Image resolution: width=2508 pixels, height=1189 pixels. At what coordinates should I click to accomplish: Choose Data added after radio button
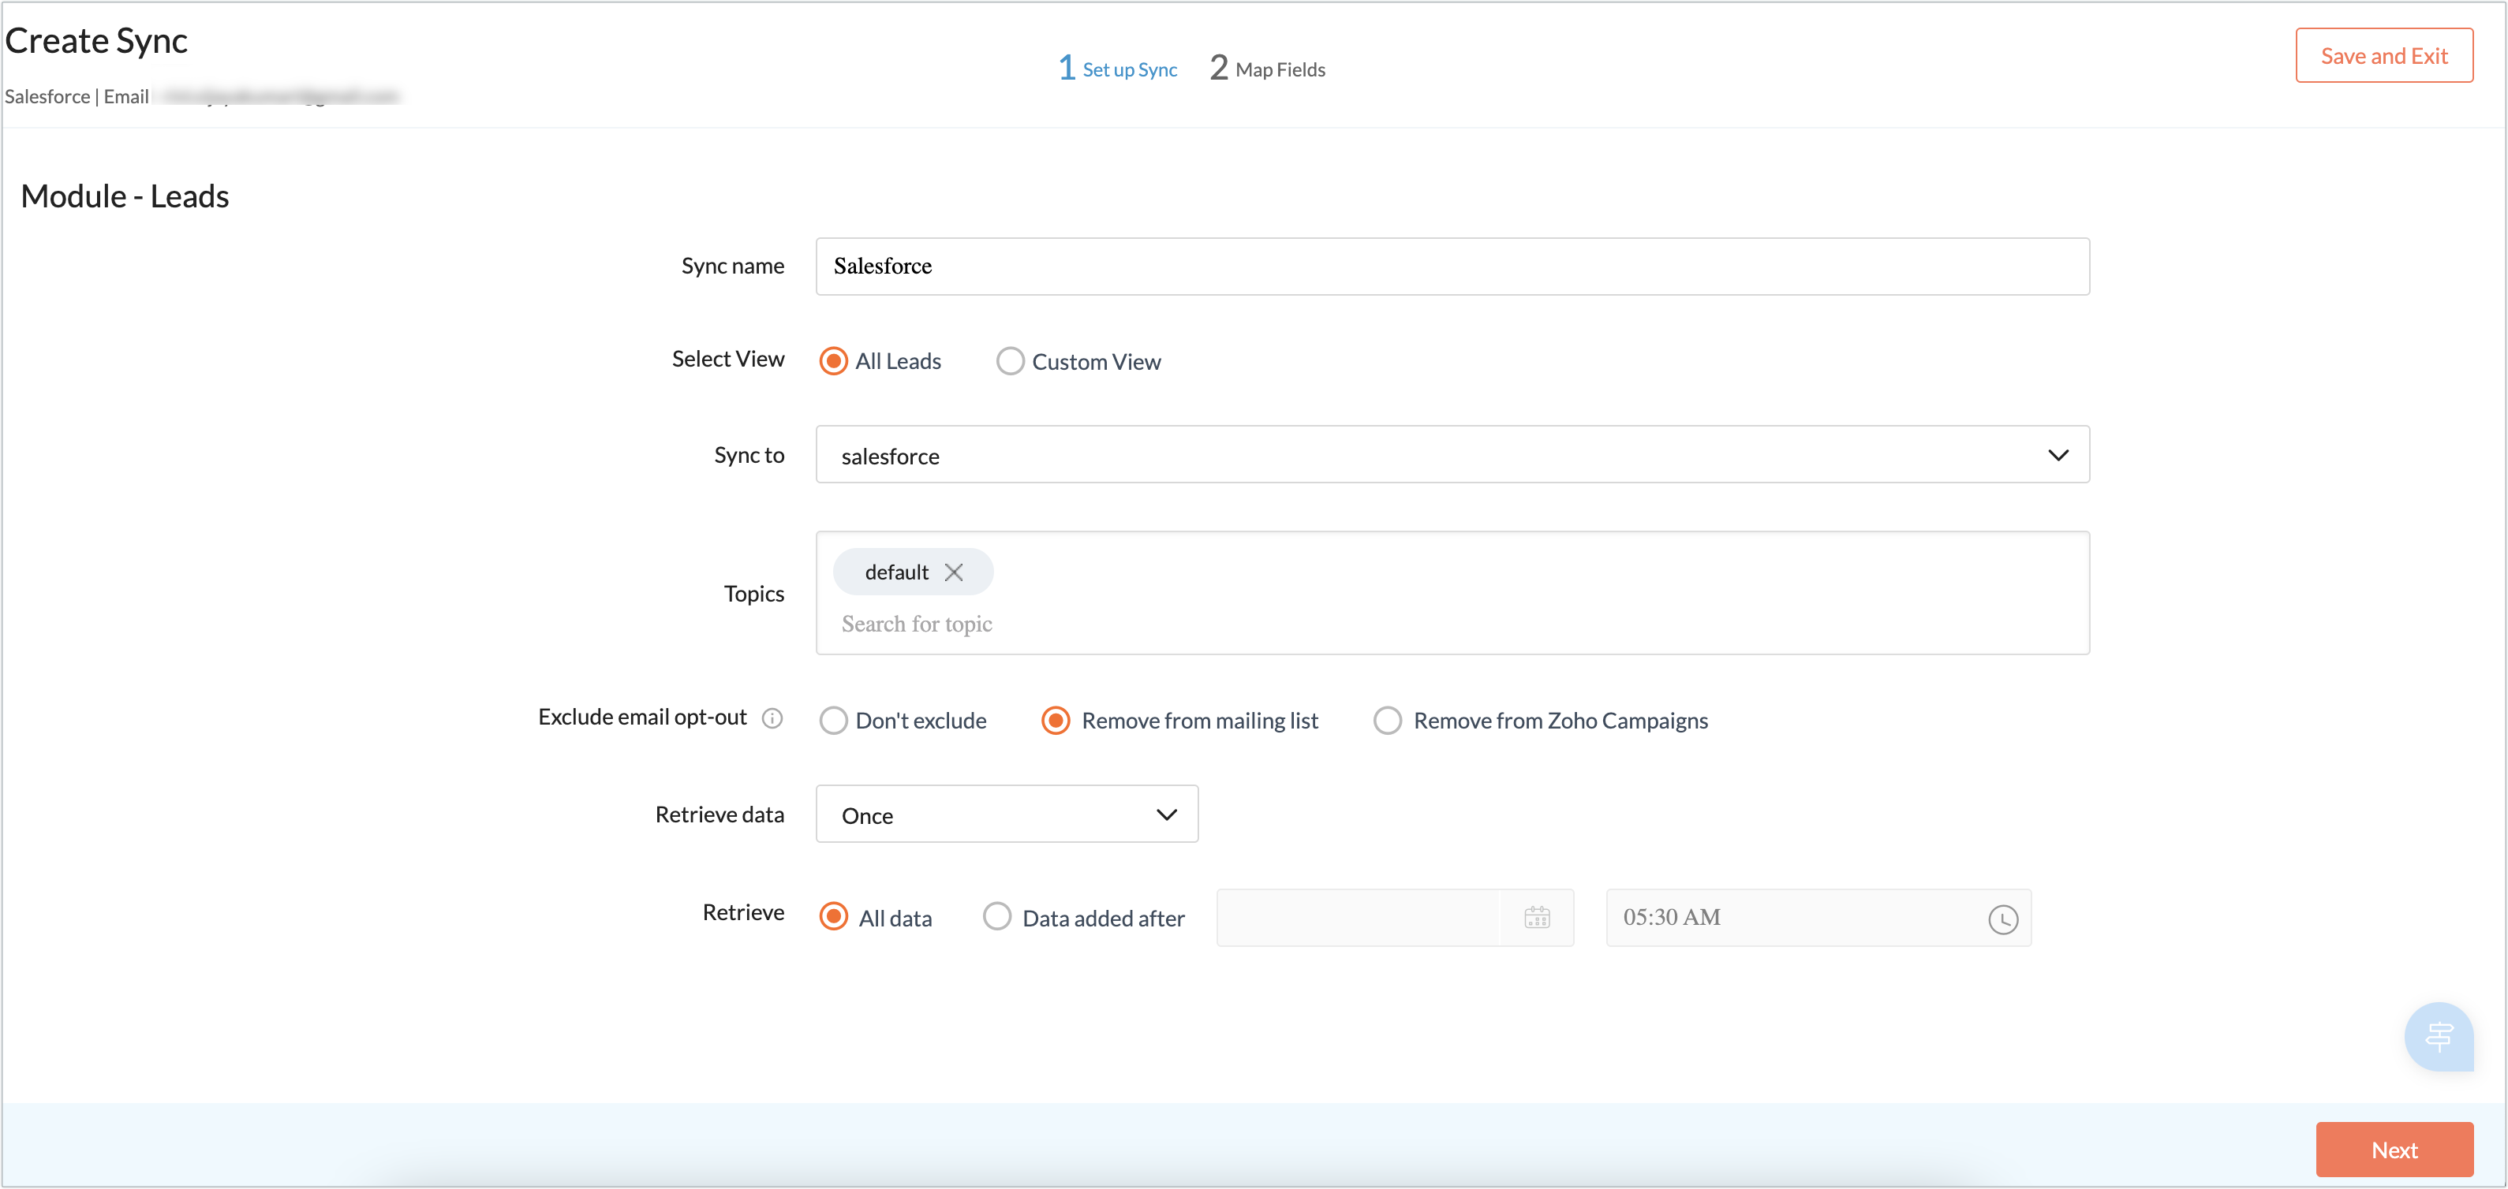[x=997, y=916]
